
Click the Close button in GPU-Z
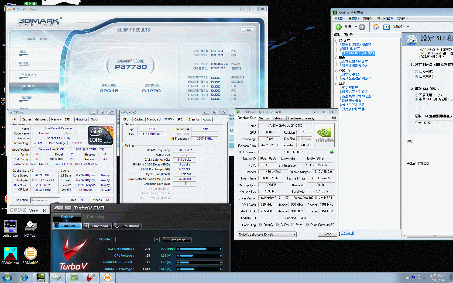pos(327,234)
